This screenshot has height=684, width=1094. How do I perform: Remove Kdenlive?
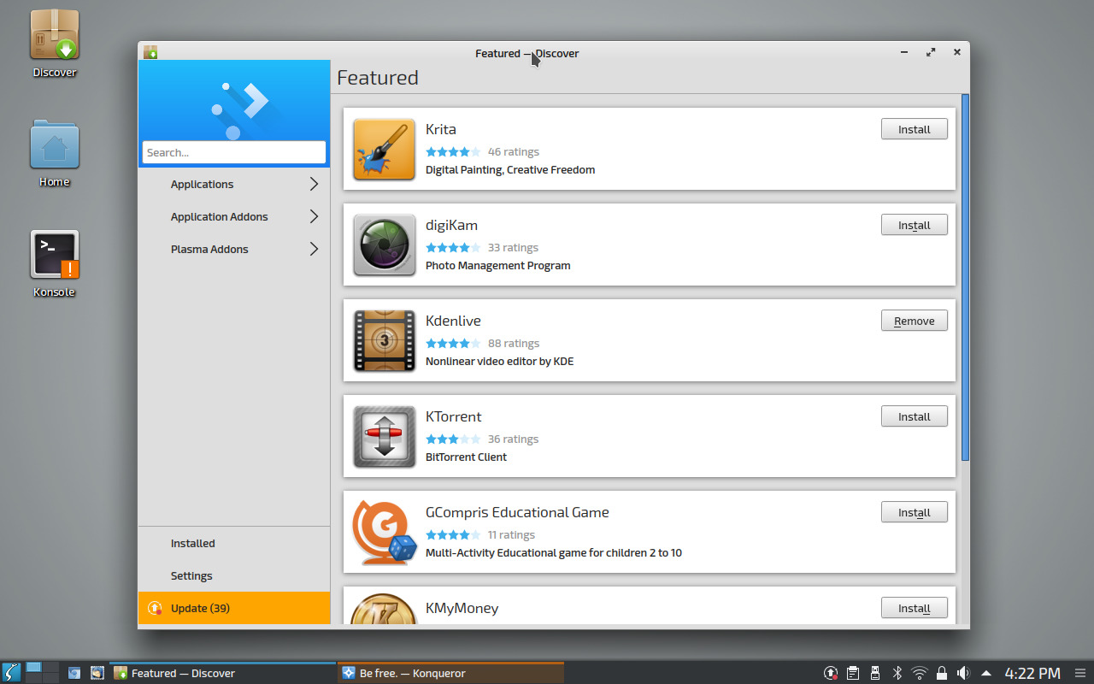[x=914, y=320]
